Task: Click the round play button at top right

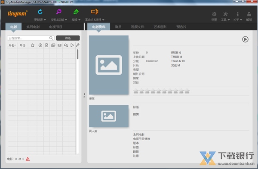Action: tap(245, 39)
